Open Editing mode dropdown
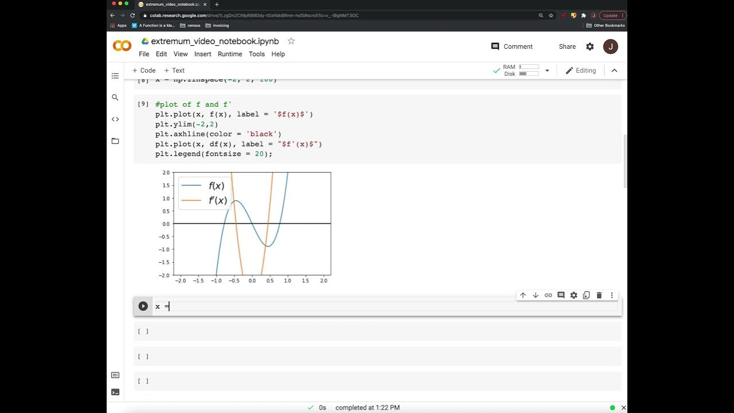 pyautogui.click(x=581, y=71)
